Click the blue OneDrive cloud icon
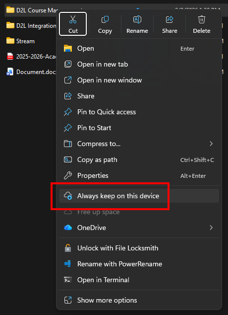The image size is (228, 315). coord(68,228)
